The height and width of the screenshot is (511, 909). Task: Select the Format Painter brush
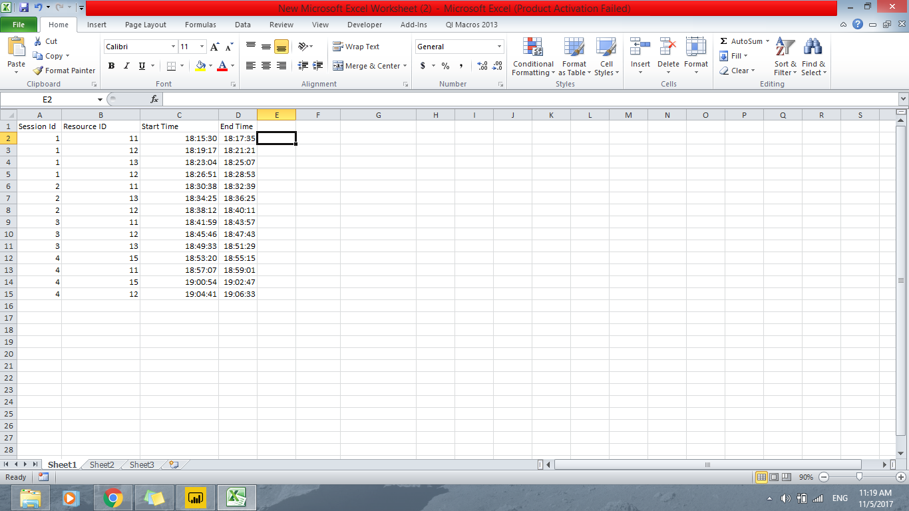(38, 71)
